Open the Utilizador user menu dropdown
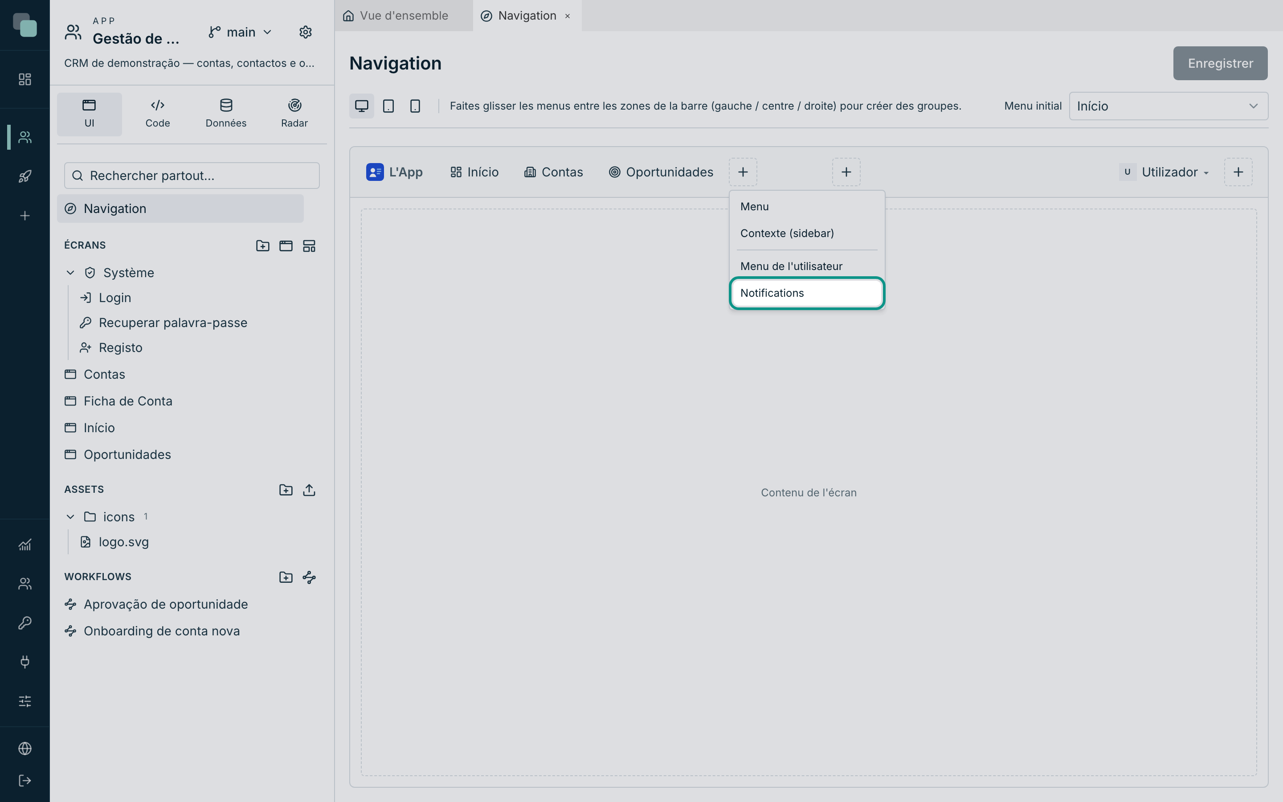The height and width of the screenshot is (802, 1283). [x=1165, y=172]
